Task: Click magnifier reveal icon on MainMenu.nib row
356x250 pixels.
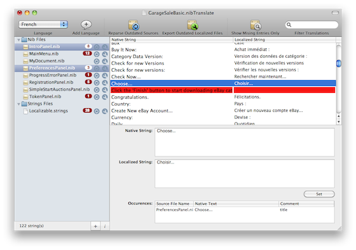Action: [105, 54]
